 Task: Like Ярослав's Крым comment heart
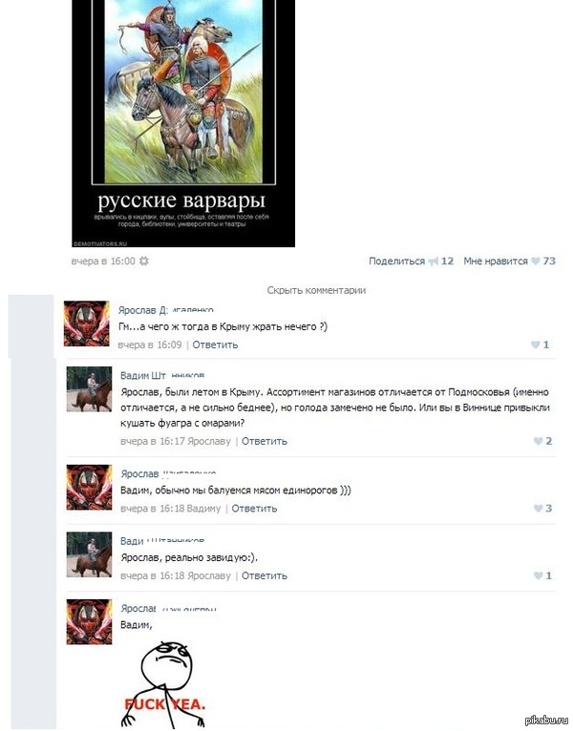(535, 345)
